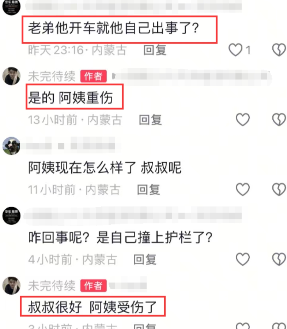
Task: Like the comment 老弟他开车就他自己出事了
Action: (x=235, y=50)
